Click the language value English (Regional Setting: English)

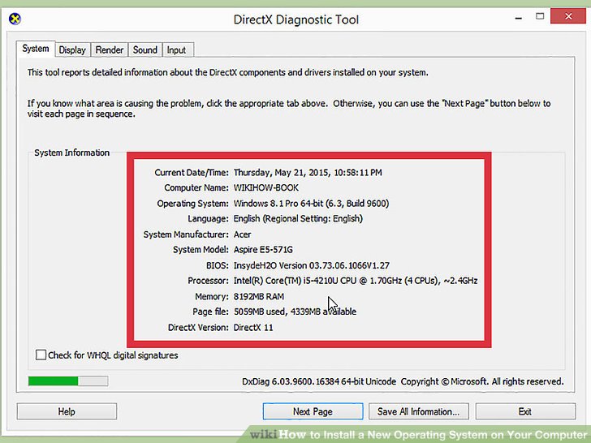298,218
